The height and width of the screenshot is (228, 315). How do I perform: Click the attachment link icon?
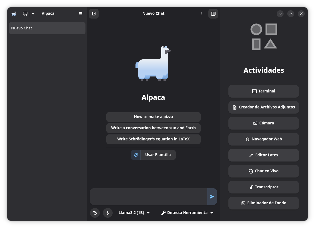tap(95, 213)
